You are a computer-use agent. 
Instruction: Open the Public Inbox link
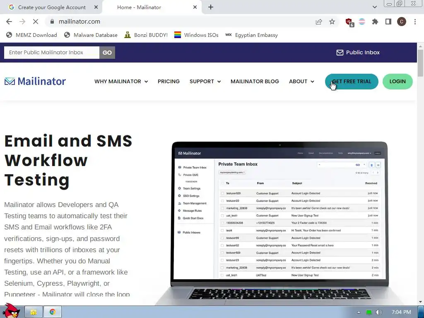[x=358, y=53]
